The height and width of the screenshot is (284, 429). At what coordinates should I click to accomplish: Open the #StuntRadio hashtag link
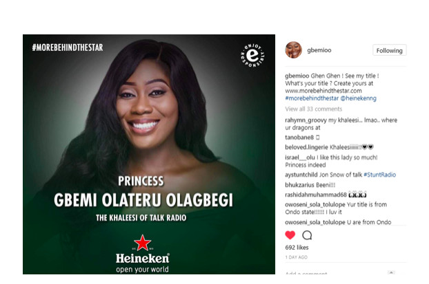coord(379,175)
